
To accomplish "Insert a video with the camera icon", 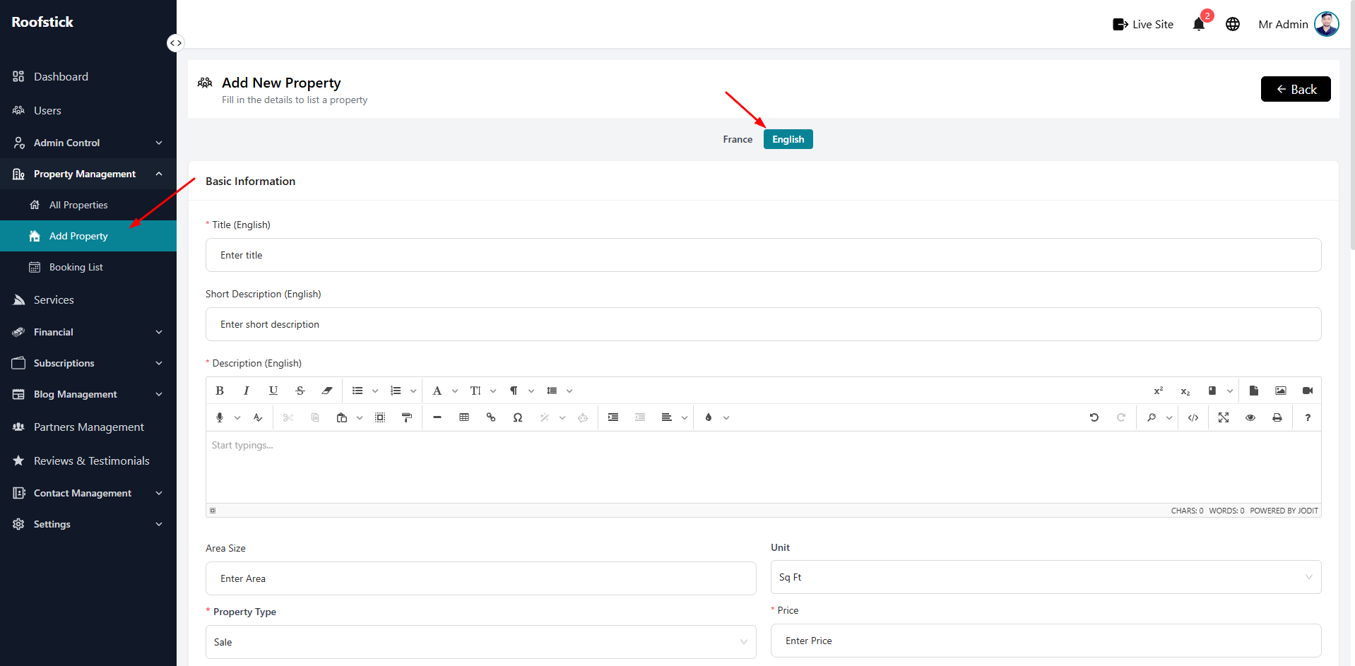I will click(x=1308, y=391).
